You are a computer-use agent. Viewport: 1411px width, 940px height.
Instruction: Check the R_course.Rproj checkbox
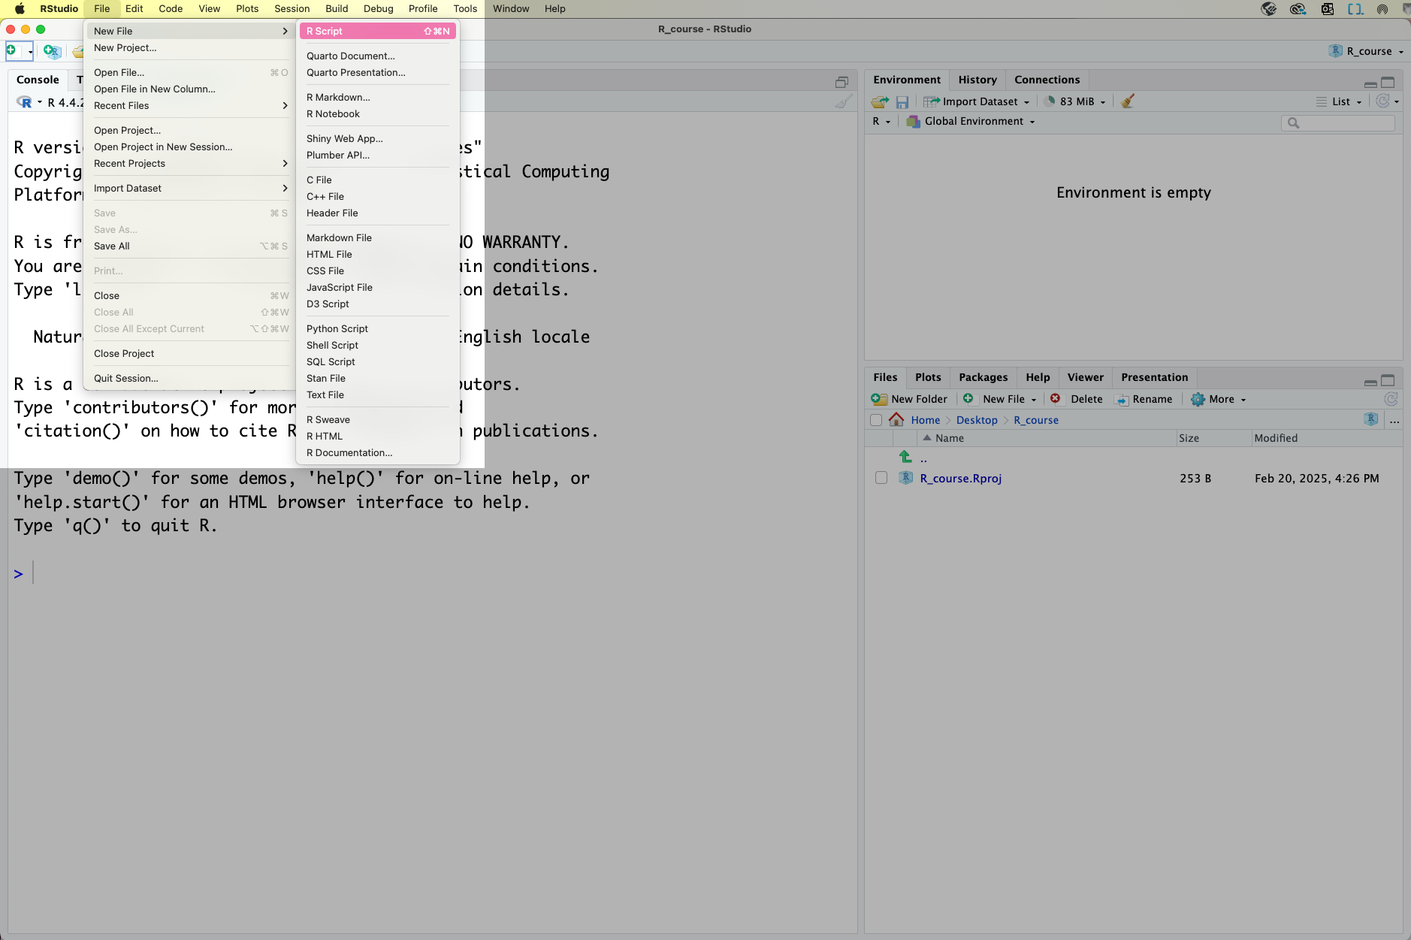[x=881, y=478]
